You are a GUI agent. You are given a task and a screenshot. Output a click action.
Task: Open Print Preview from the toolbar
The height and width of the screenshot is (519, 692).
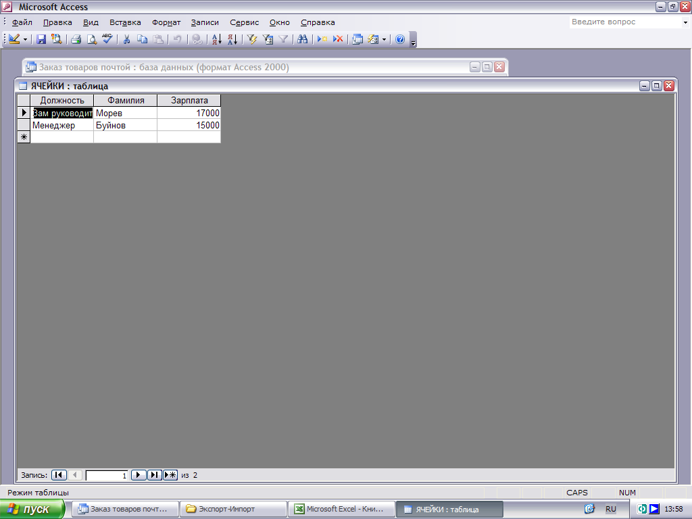tap(91, 39)
